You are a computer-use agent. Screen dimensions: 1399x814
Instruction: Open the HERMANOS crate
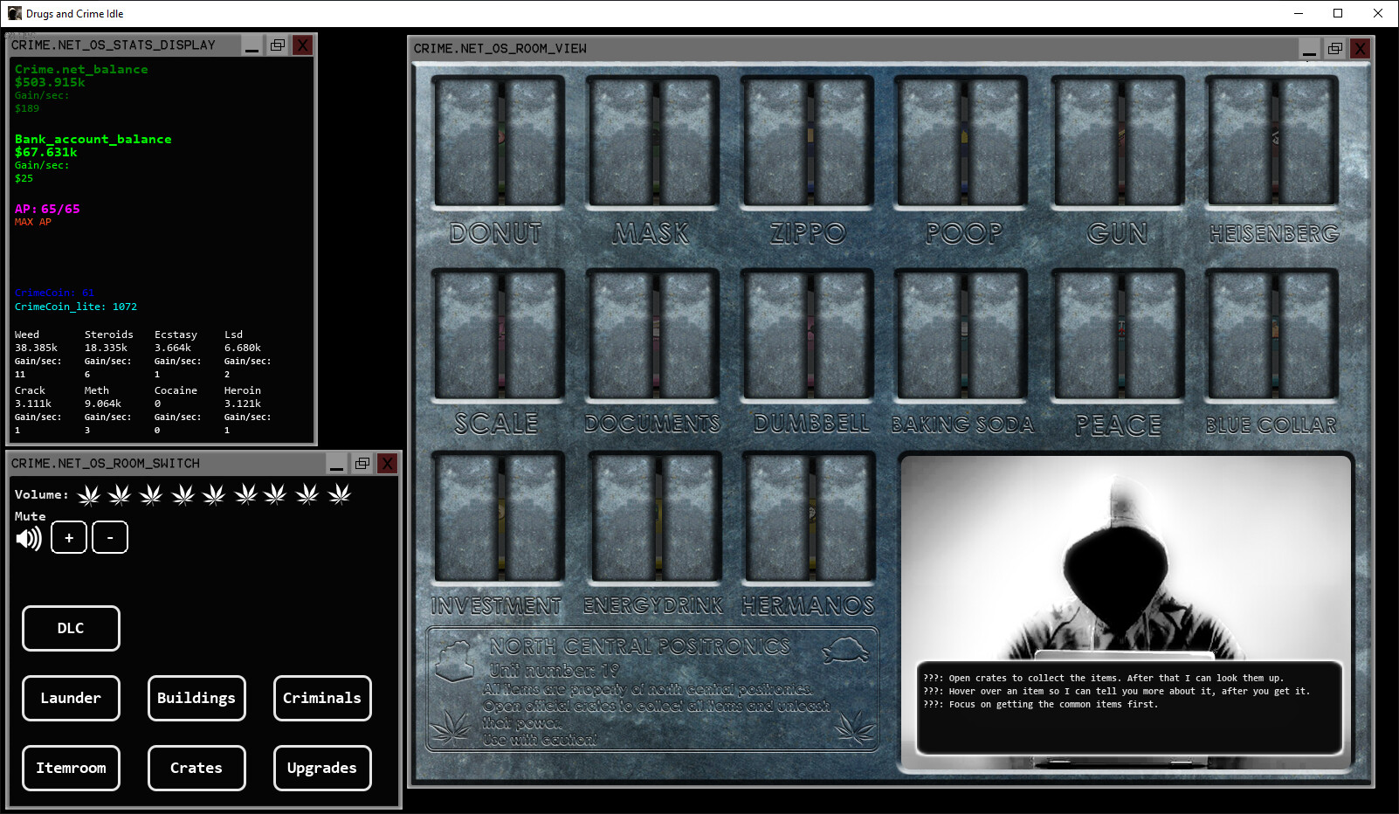[x=807, y=515]
